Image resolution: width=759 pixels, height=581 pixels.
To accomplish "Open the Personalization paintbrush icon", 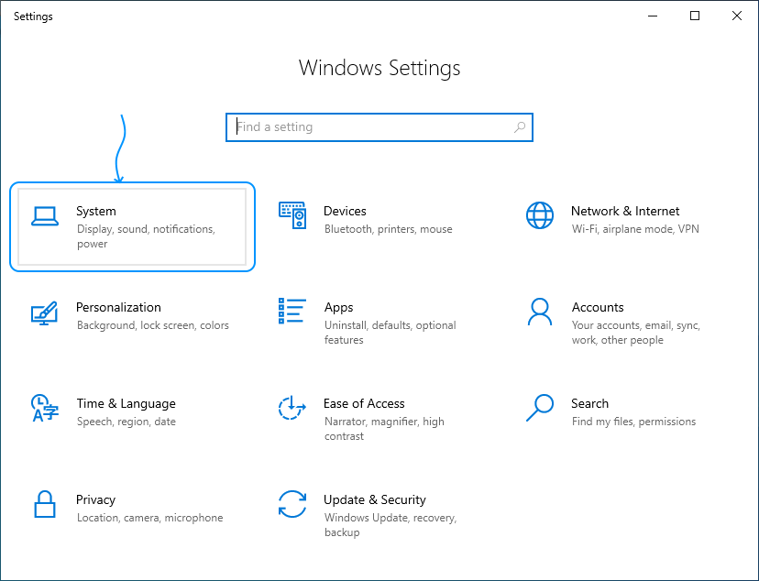I will pos(45,313).
